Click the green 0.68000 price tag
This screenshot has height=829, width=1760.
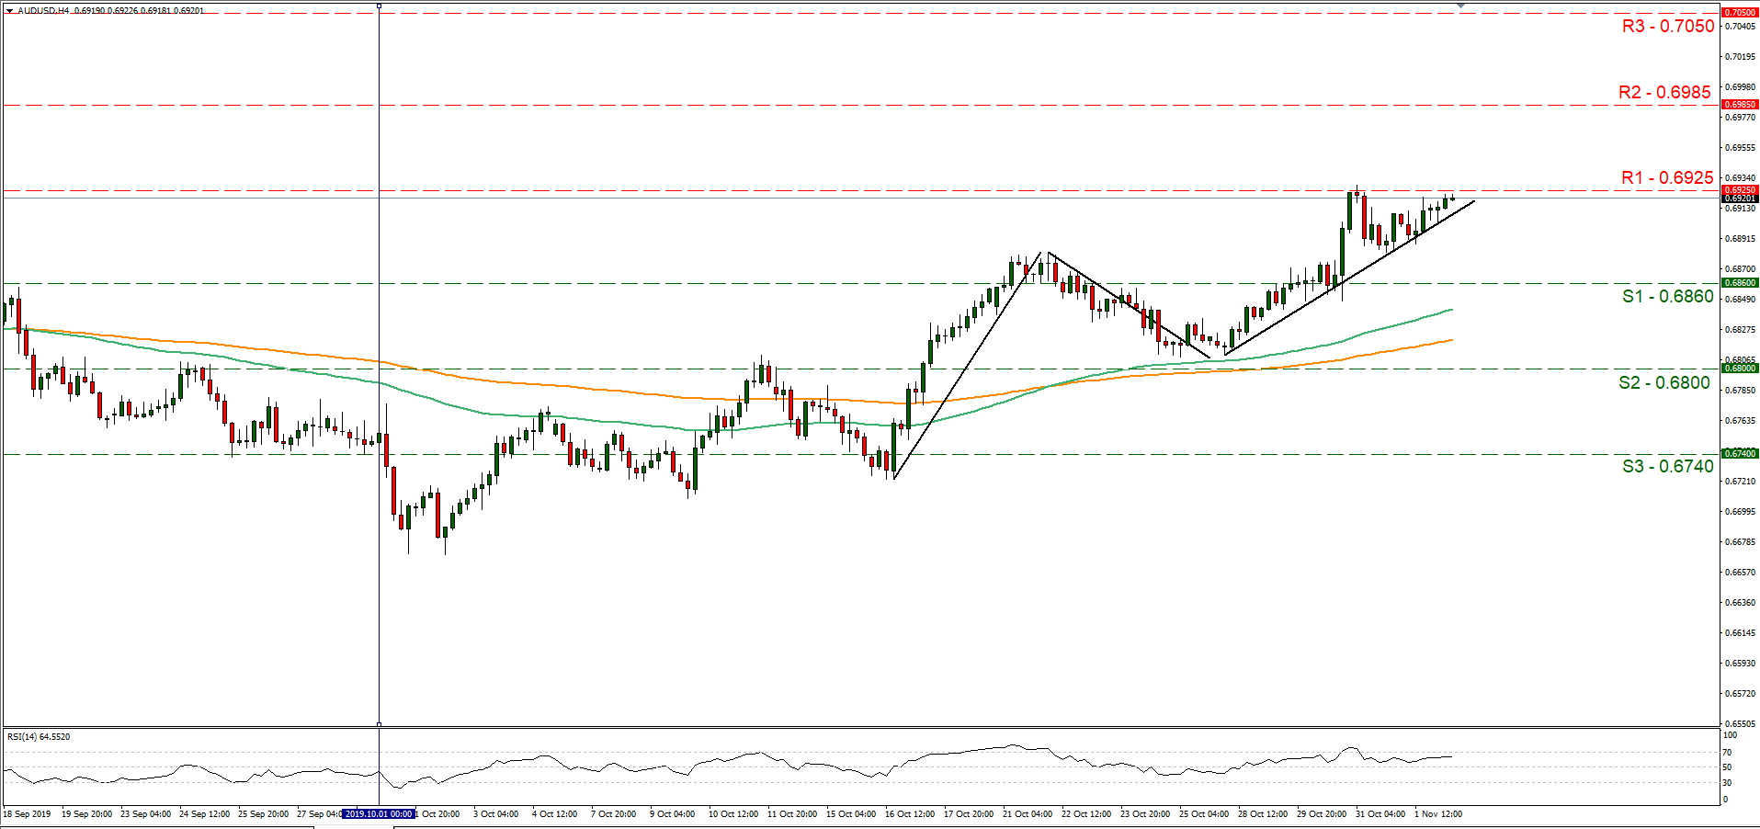(x=1740, y=369)
